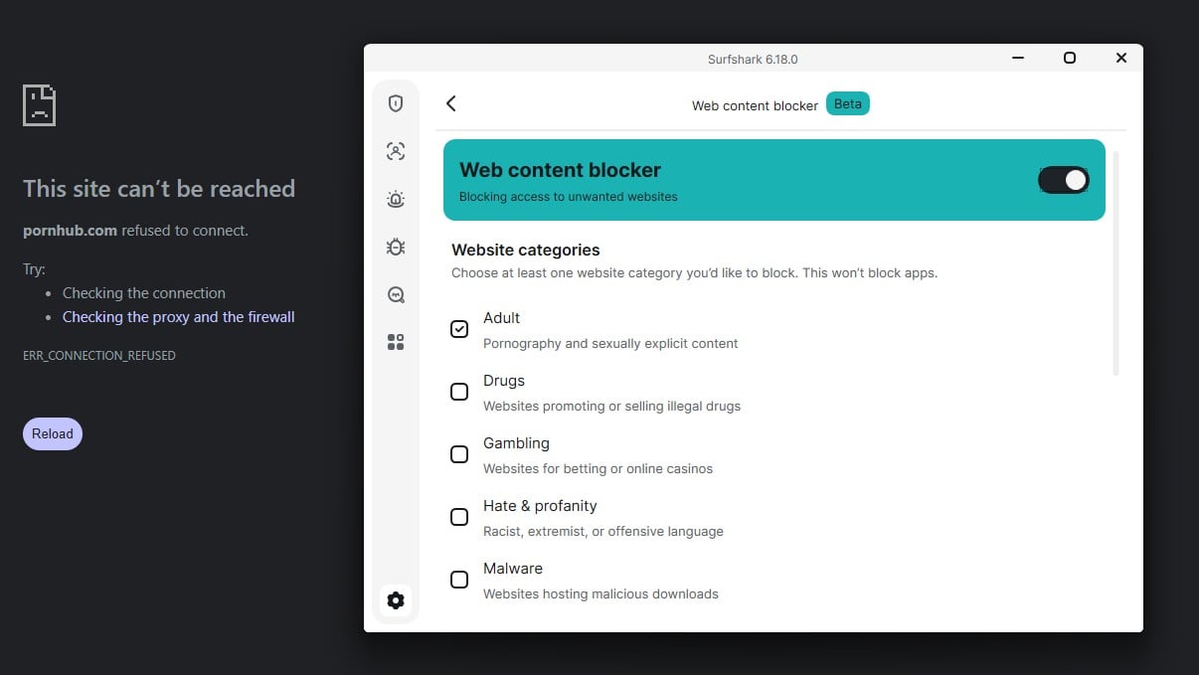This screenshot has height=675, width=1199.
Task: Click the 'Malware' category label
Action: [513, 569]
